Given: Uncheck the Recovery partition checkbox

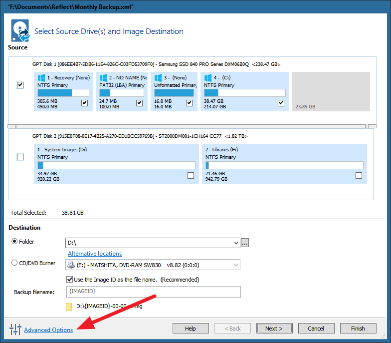Looking at the screenshot, I should 85,103.
